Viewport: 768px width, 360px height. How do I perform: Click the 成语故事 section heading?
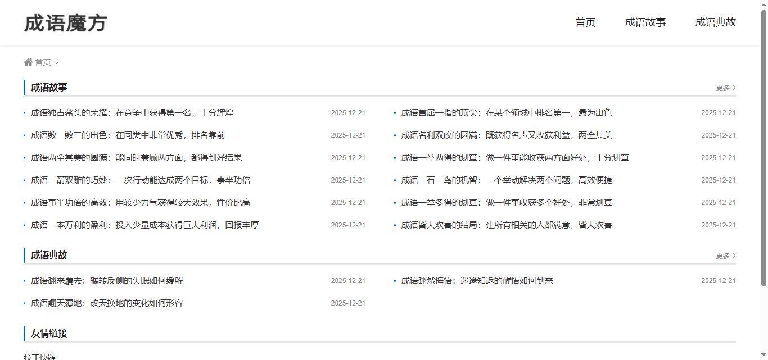tap(49, 88)
